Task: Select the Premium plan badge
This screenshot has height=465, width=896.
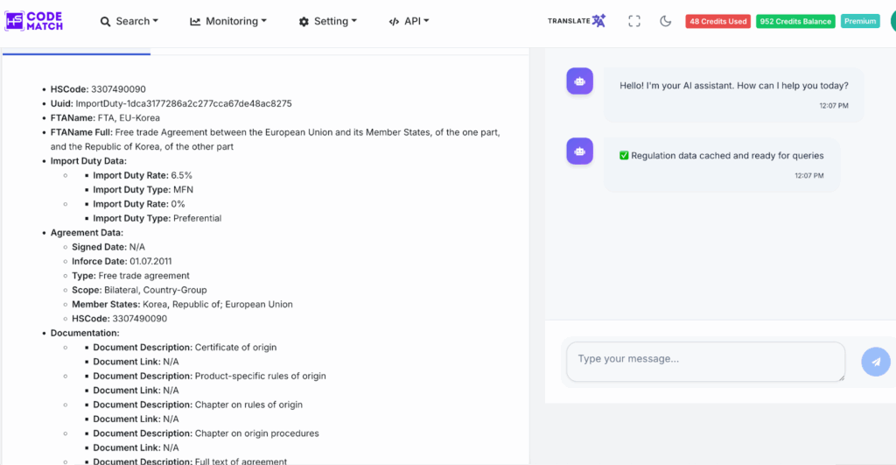Action: (860, 21)
